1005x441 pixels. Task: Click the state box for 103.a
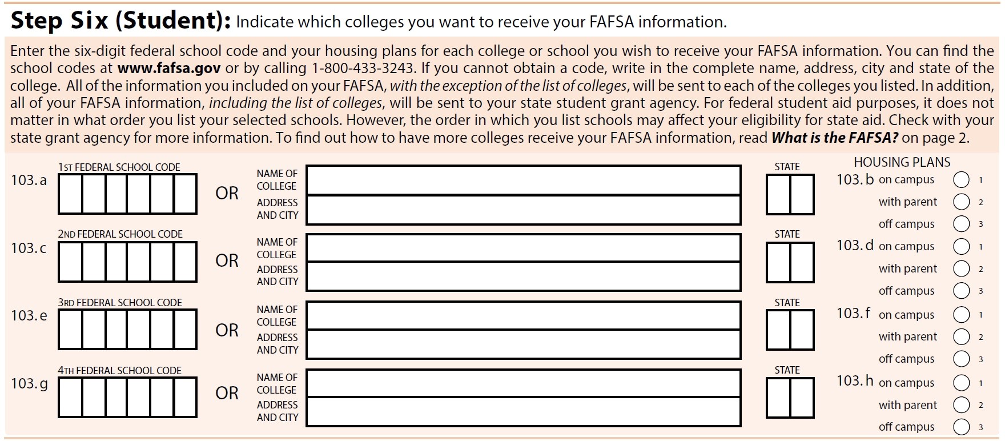pos(790,195)
